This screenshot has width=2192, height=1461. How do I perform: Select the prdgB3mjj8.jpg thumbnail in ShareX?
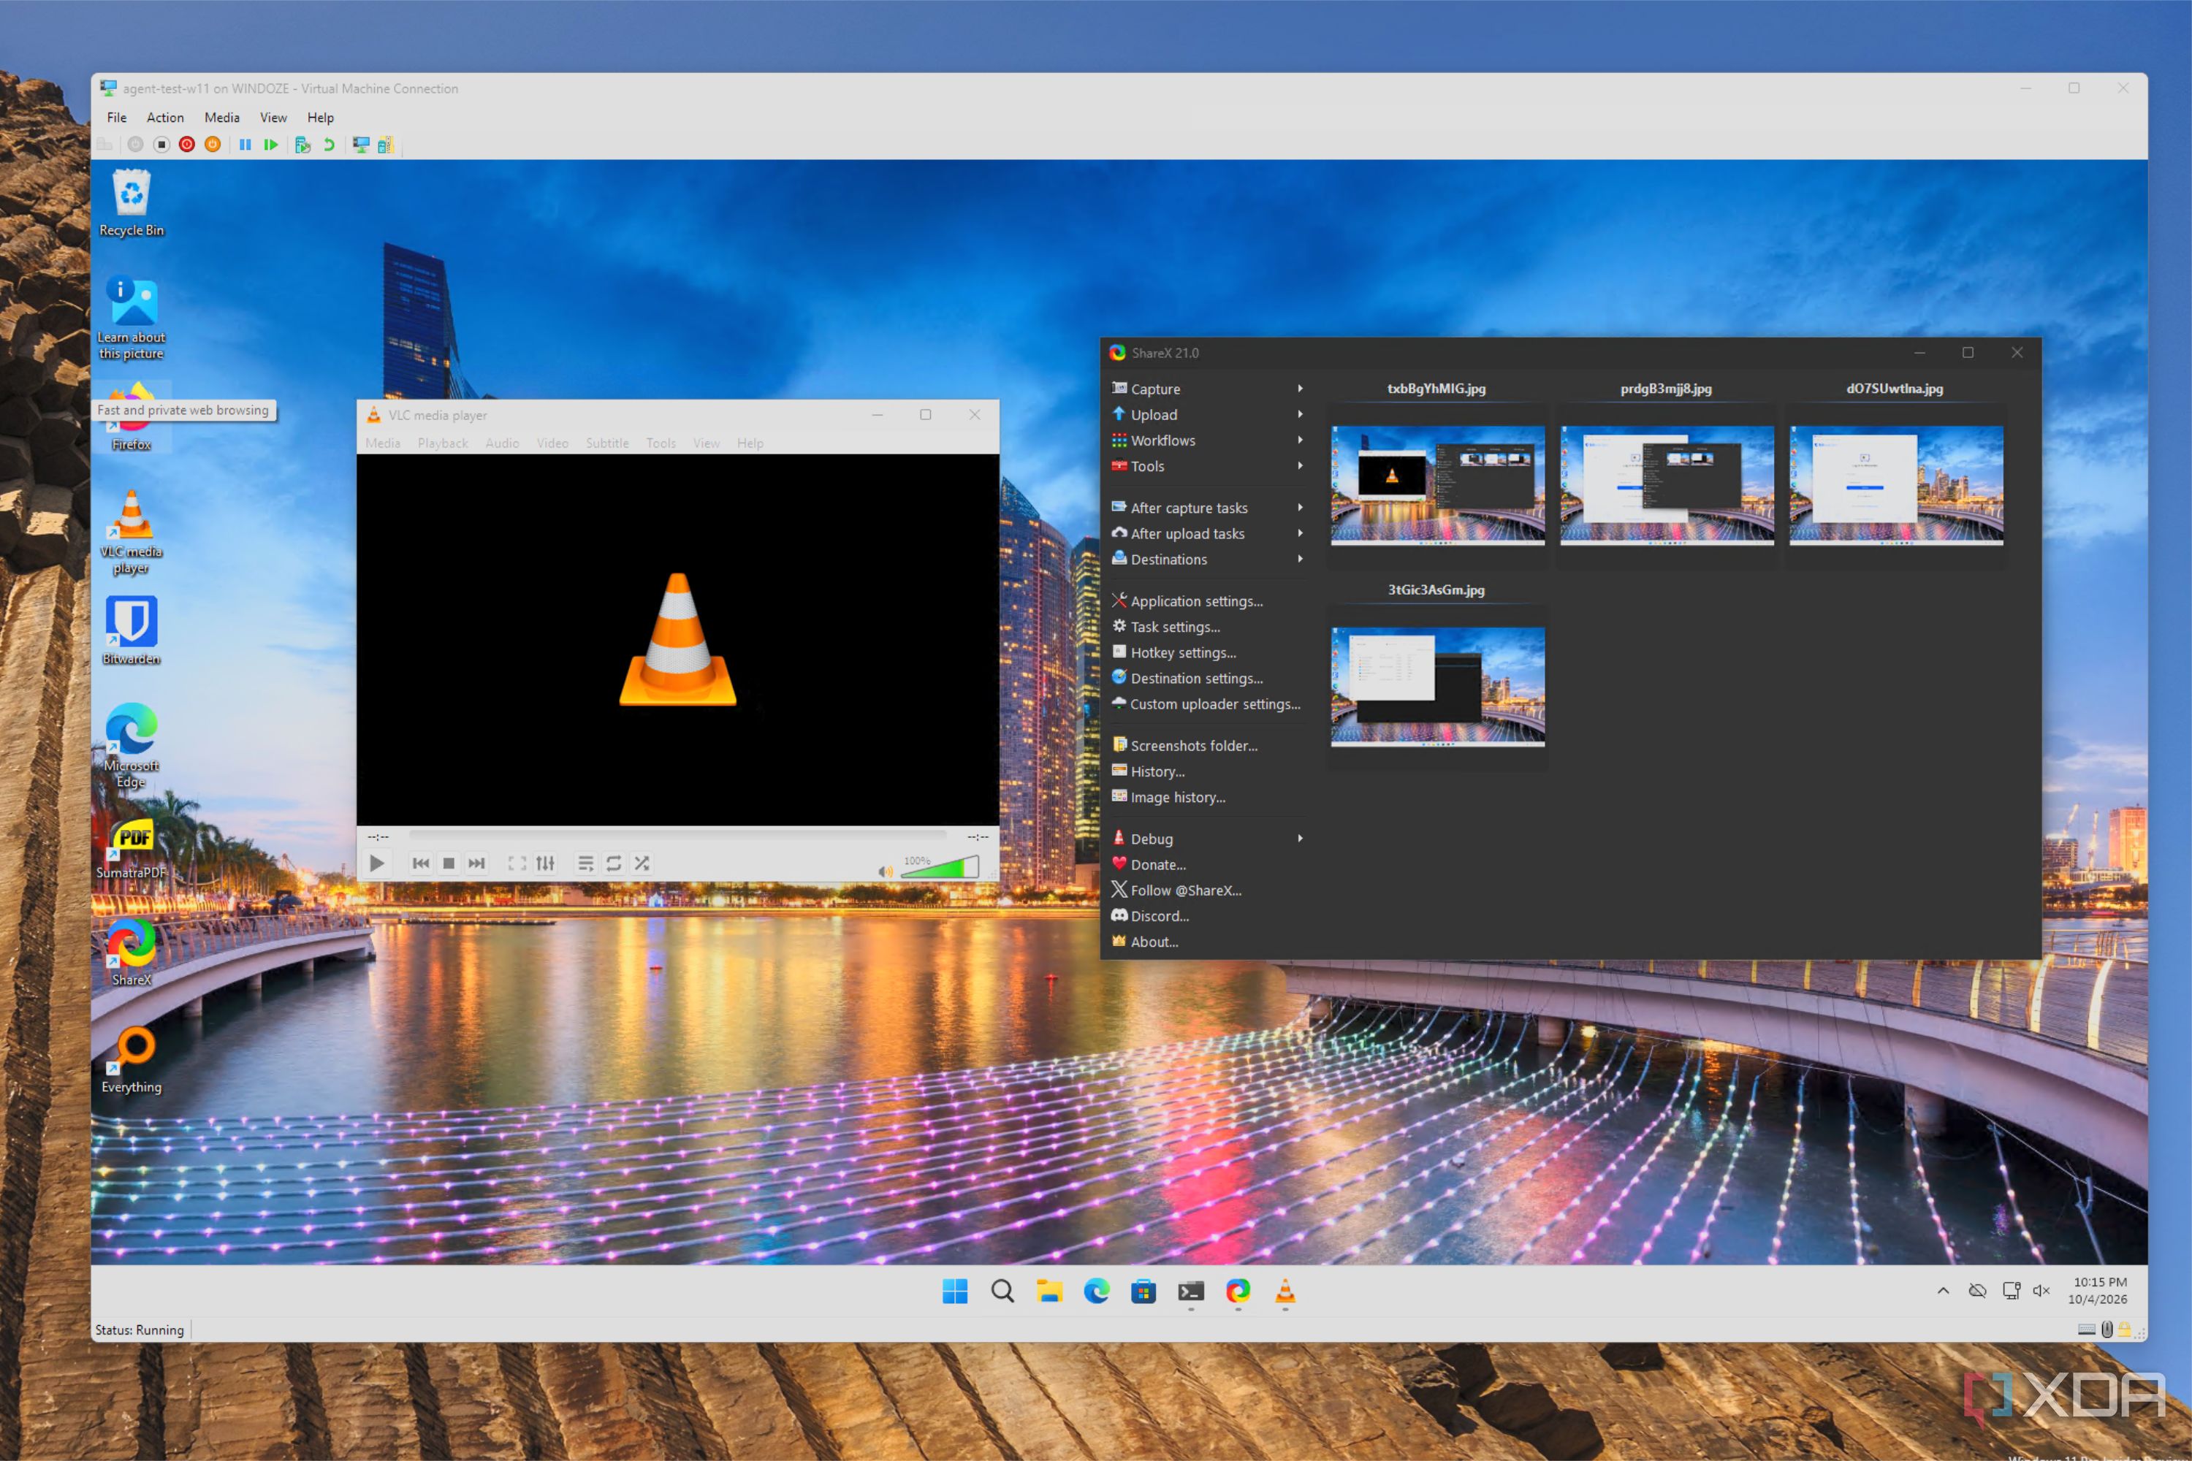tap(1667, 484)
